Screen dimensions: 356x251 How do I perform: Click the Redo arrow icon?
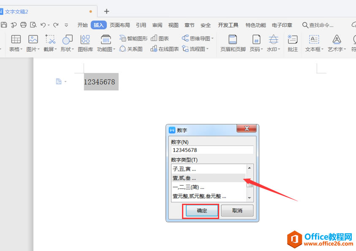click(56, 25)
